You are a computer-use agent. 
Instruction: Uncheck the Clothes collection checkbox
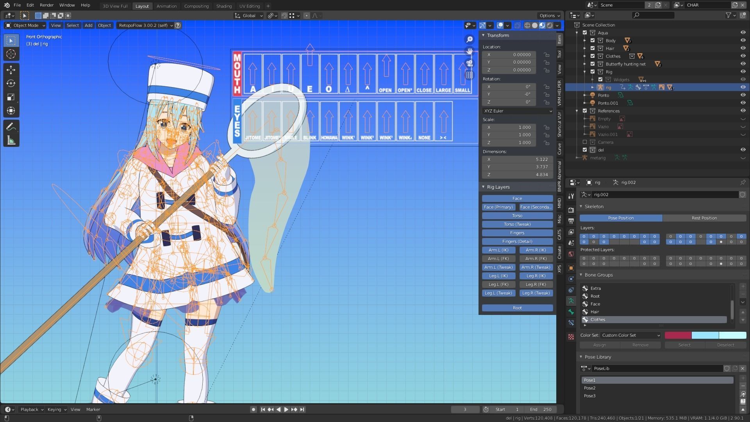coord(593,56)
